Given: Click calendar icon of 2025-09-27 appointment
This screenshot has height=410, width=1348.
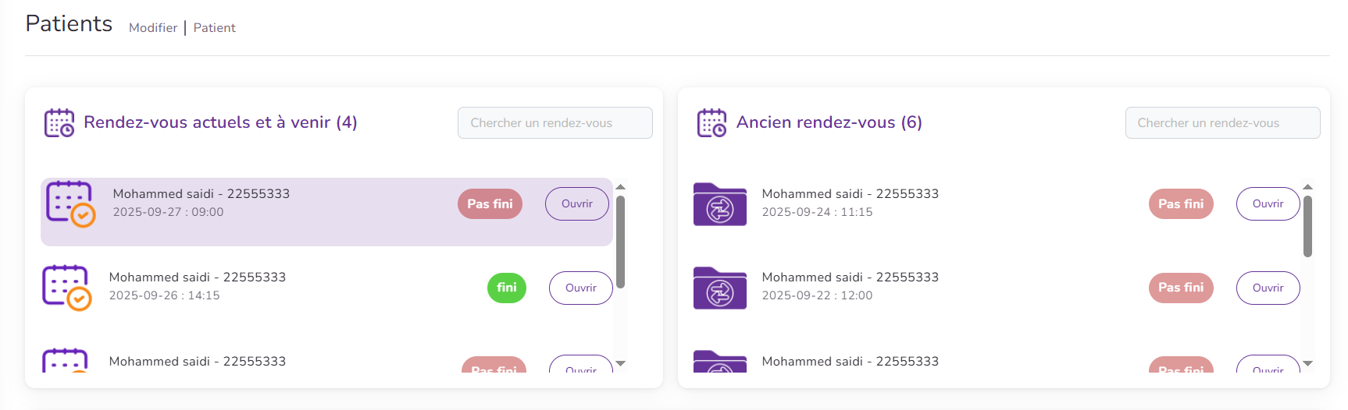Looking at the screenshot, I should point(70,204).
